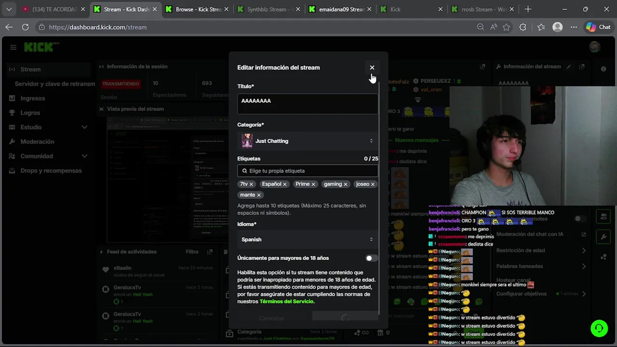Open the tab actions dropdown at top-left
This screenshot has height=347, width=617.
click(x=9, y=9)
